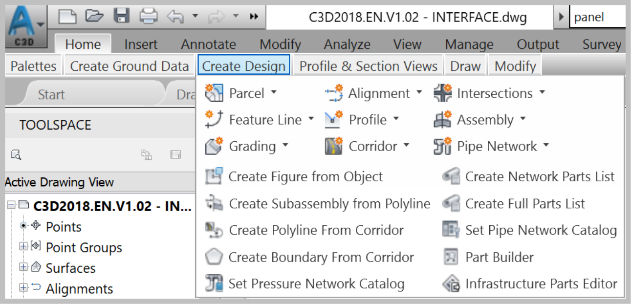631x304 pixels.
Task: Select Create Subassembly from Polyline
Action: click(318, 203)
